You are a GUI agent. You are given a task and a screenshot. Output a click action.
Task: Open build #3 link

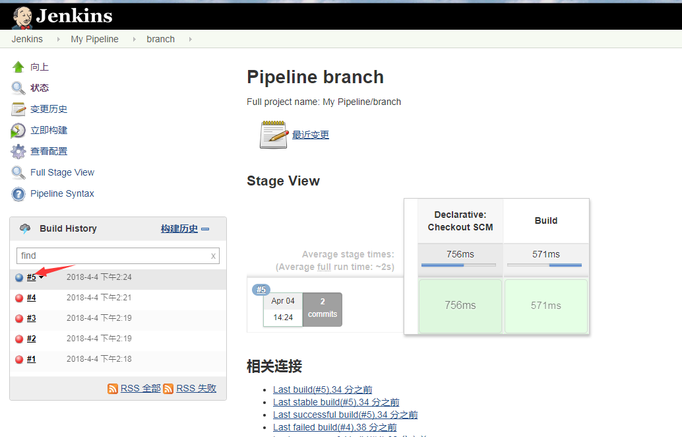pos(31,318)
